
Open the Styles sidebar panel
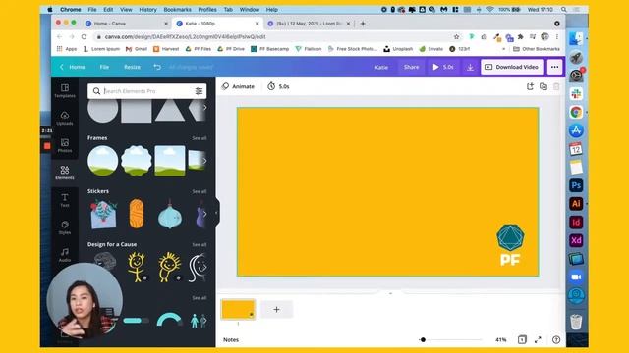(x=65, y=227)
